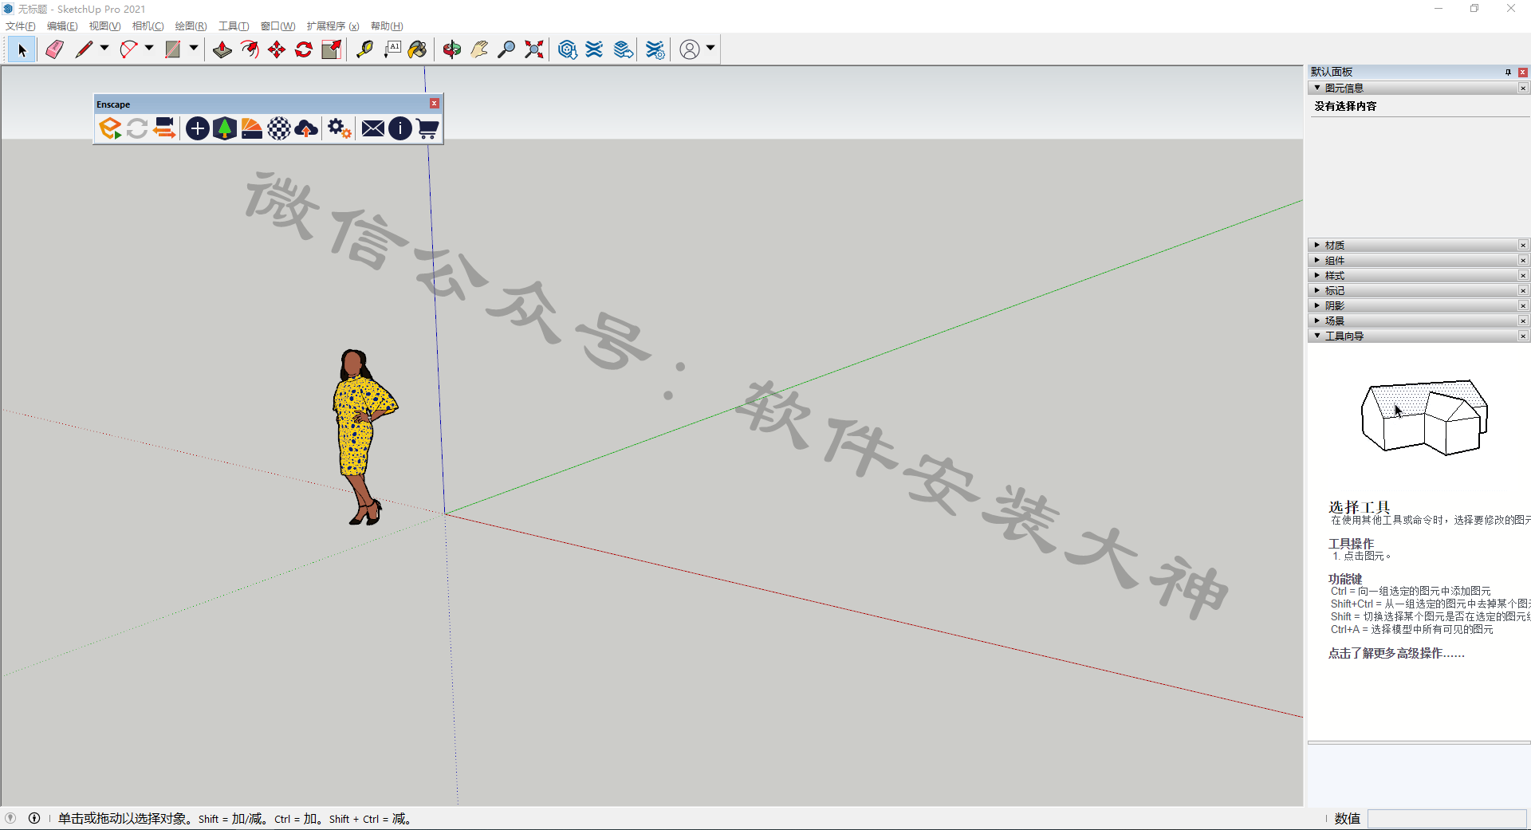Open Enscape cloud upload manager
The image size is (1531, 830).
pyautogui.click(x=306, y=128)
